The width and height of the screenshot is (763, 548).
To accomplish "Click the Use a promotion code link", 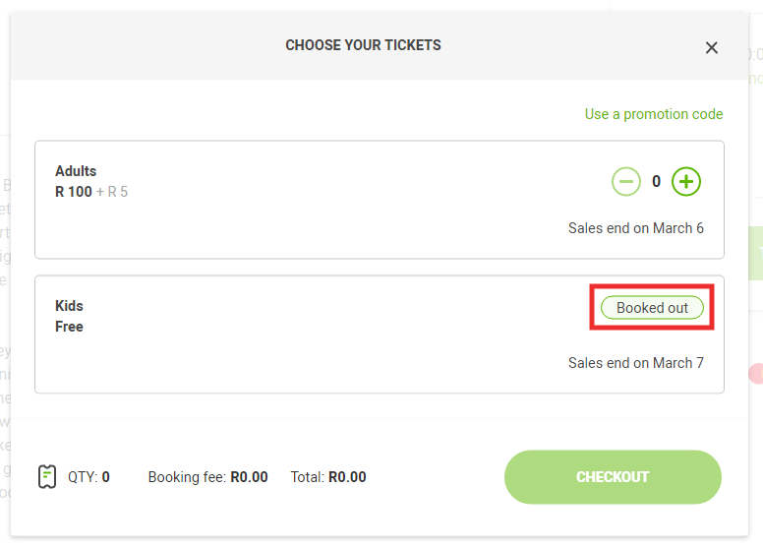I will tap(654, 114).
